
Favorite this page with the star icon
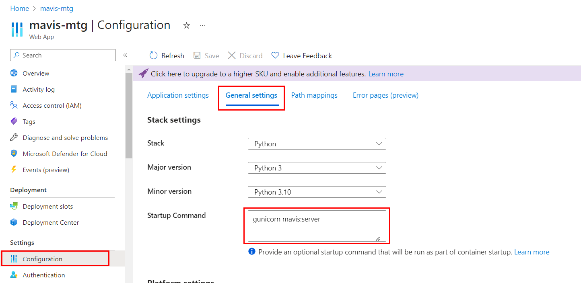click(x=186, y=25)
